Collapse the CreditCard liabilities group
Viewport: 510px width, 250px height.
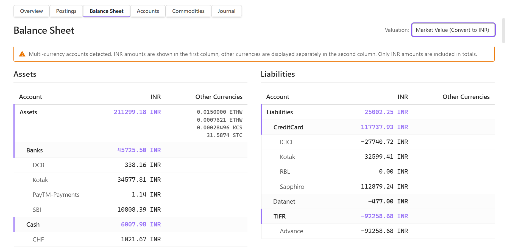(288, 127)
